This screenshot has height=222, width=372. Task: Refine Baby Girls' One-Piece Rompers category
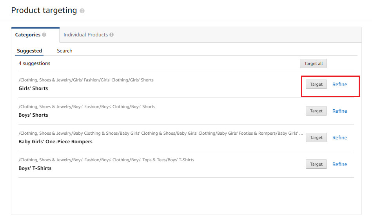[x=339, y=137]
